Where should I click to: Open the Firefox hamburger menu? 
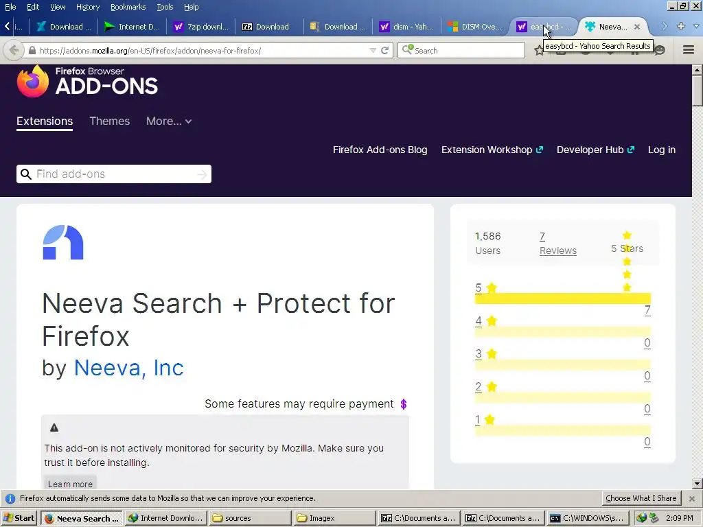[x=688, y=49]
